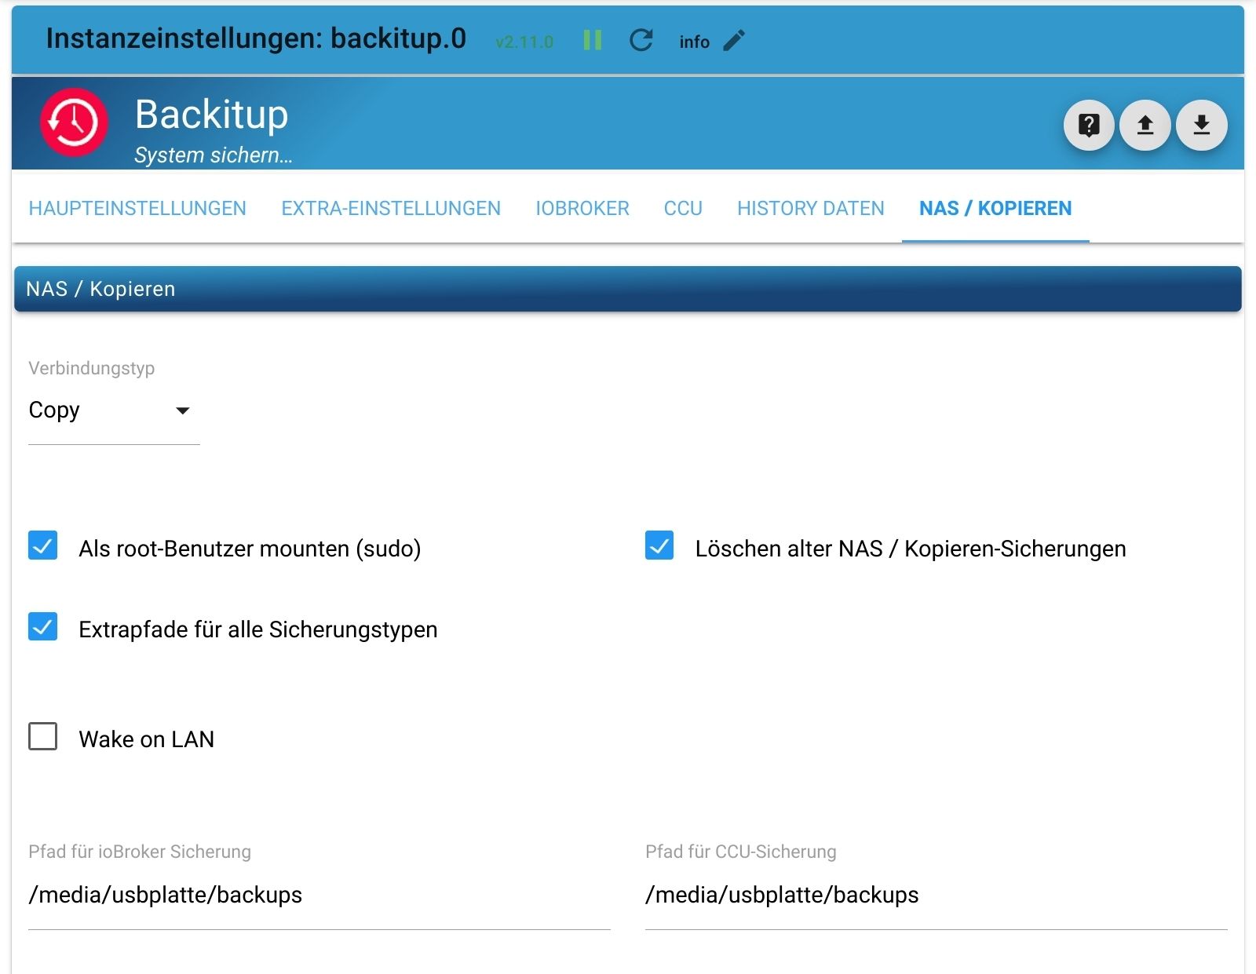Click the Pfad für CCU-Sicherung field
Image resolution: width=1256 pixels, height=974 pixels.
tap(937, 895)
